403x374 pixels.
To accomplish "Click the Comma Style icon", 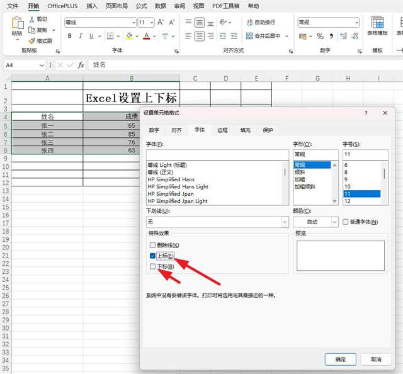I will [331, 36].
